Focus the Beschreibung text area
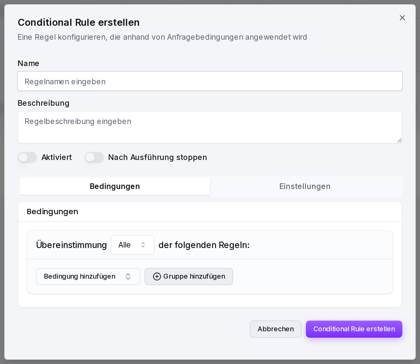This screenshot has height=364, width=420. tap(210, 127)
